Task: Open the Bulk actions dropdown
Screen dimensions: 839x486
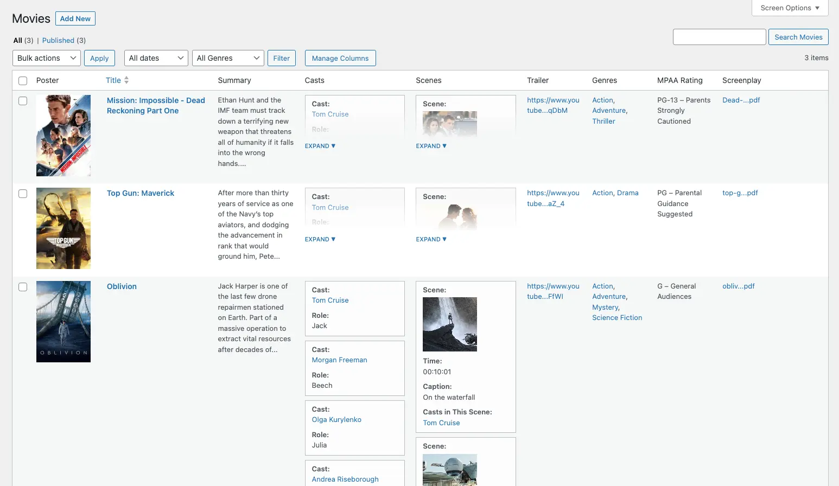Action: tap(47, 58)
